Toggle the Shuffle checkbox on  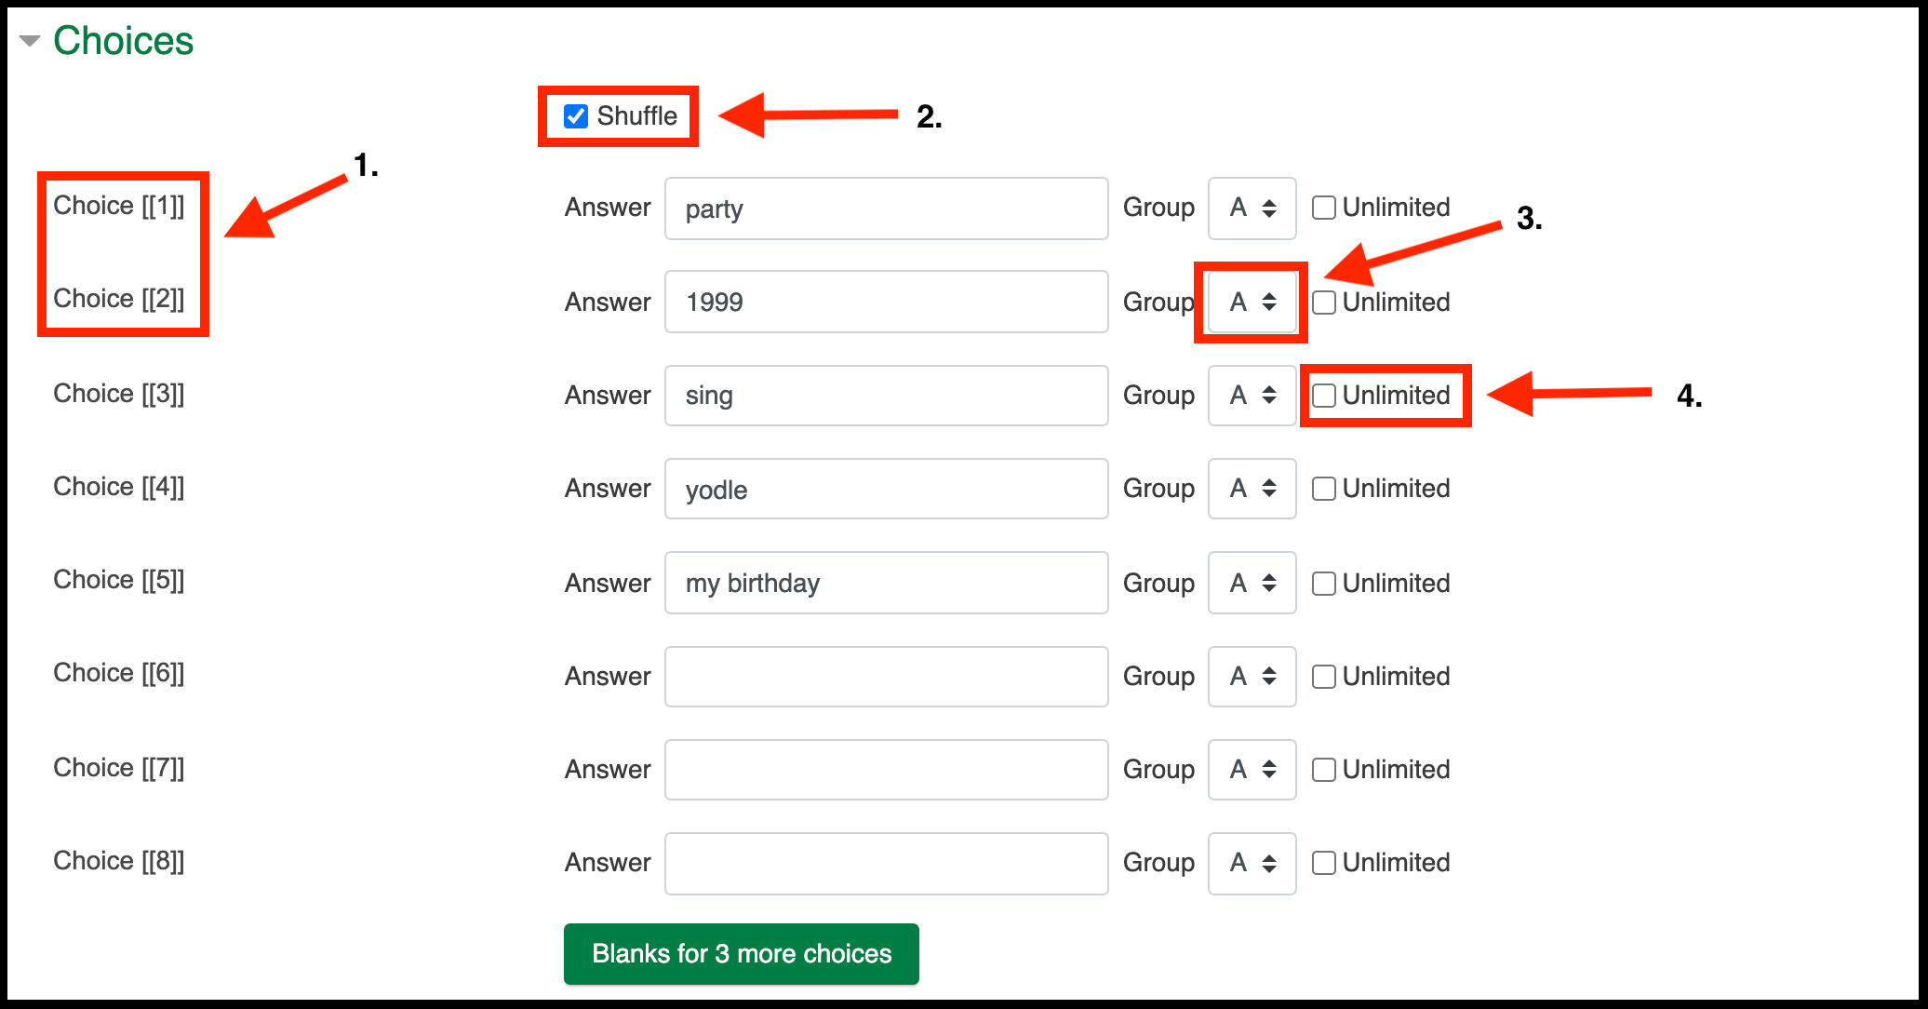point(576,114)
